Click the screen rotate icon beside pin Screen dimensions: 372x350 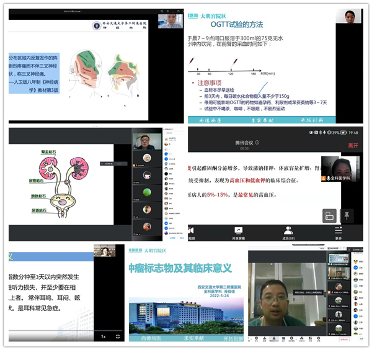[329, 215]
